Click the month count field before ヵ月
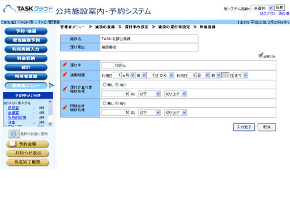This screenshot has width=290, height=217. 117,75
